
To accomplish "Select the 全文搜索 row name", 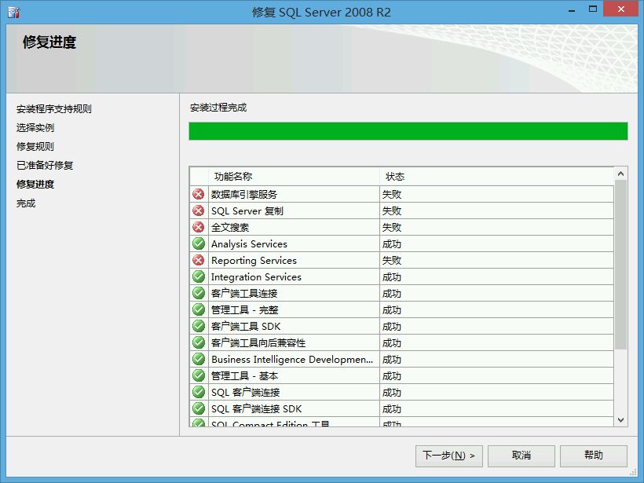I will (x=230, y=227).
